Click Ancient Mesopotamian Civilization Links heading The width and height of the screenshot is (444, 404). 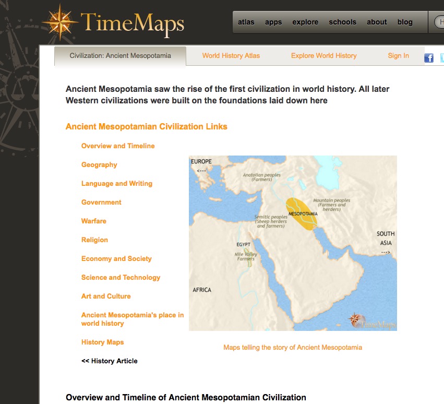[x=147, y=126]
